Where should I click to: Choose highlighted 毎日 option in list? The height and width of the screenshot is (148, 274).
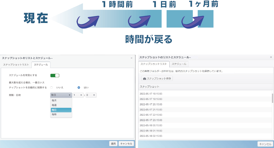(61, 110)
